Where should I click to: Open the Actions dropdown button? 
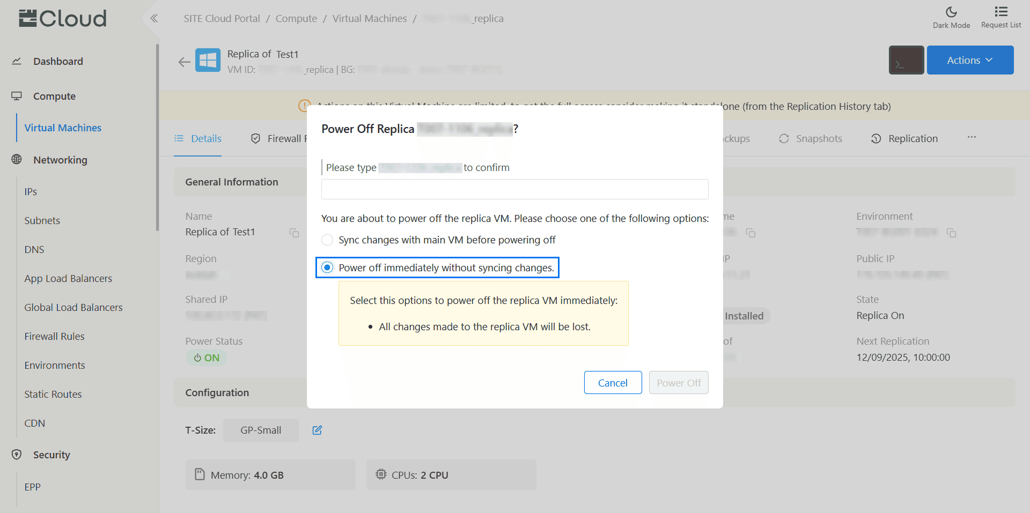pos(969,60)
